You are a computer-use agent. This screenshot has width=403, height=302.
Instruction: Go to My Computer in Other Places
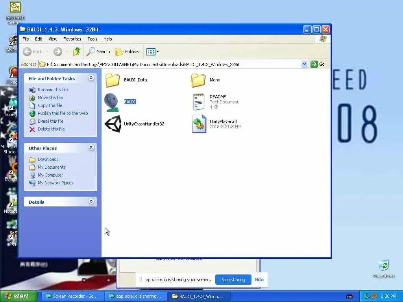click(x=50, y=175)
